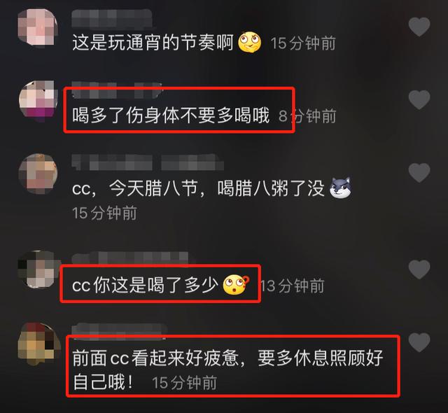Open avatar beside 喝多了伤身体 comment
The image size is (448, 413).
click(x=38, y=99)
